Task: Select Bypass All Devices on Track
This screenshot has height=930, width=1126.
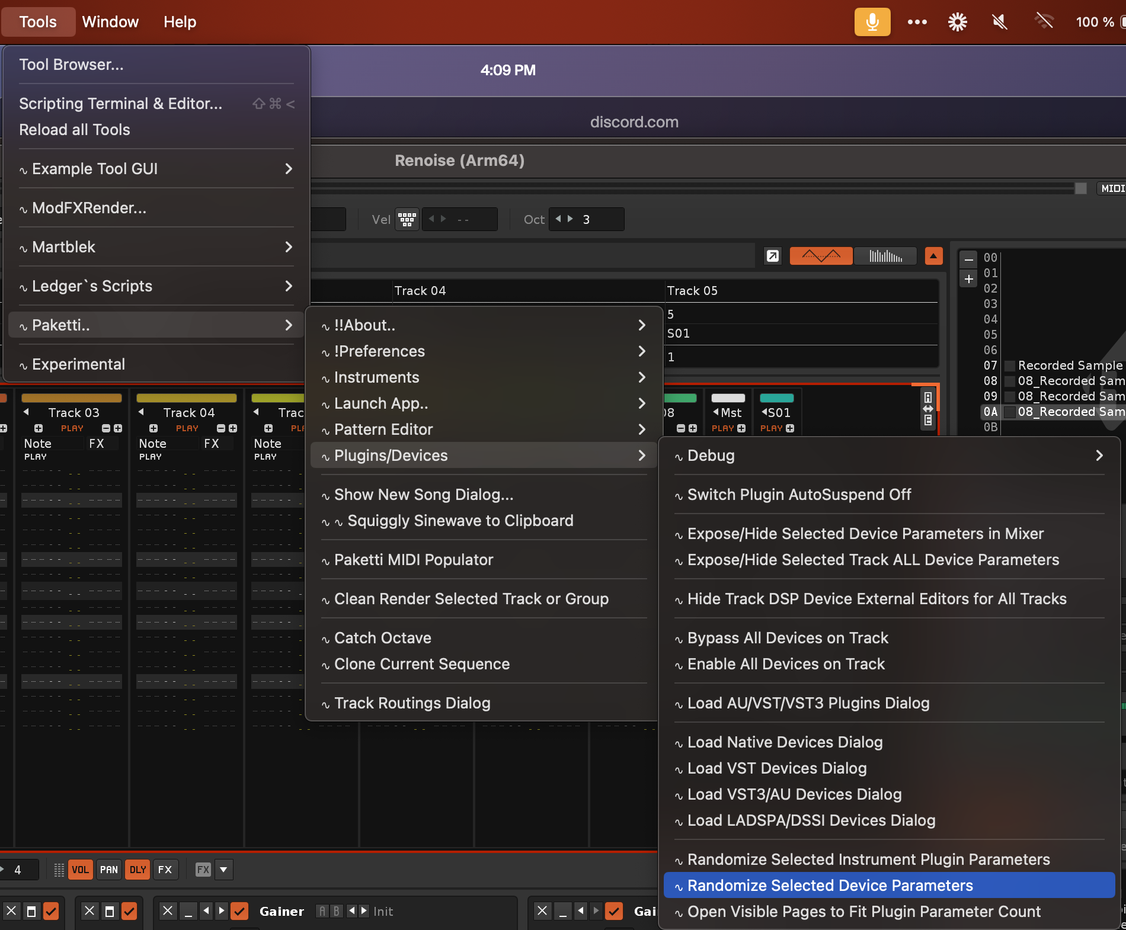Action: pyautogui.click(x=788, y=638)
